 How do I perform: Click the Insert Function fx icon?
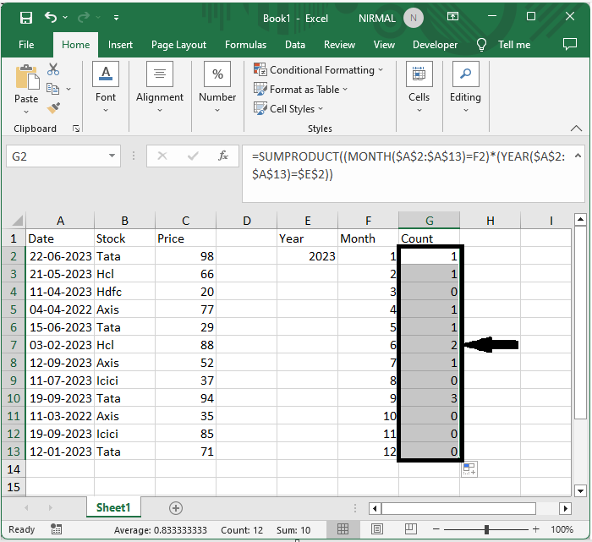point(223,156)
